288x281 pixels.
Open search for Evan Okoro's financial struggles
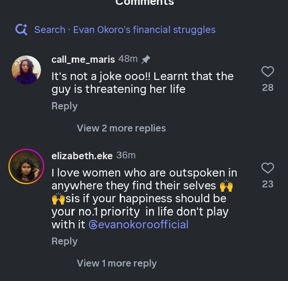coord(125,30)
